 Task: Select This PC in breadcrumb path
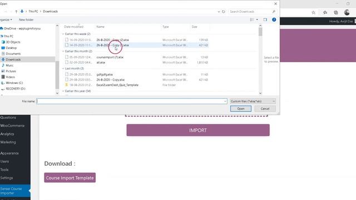pyautogui.click(x=33, y=11)
